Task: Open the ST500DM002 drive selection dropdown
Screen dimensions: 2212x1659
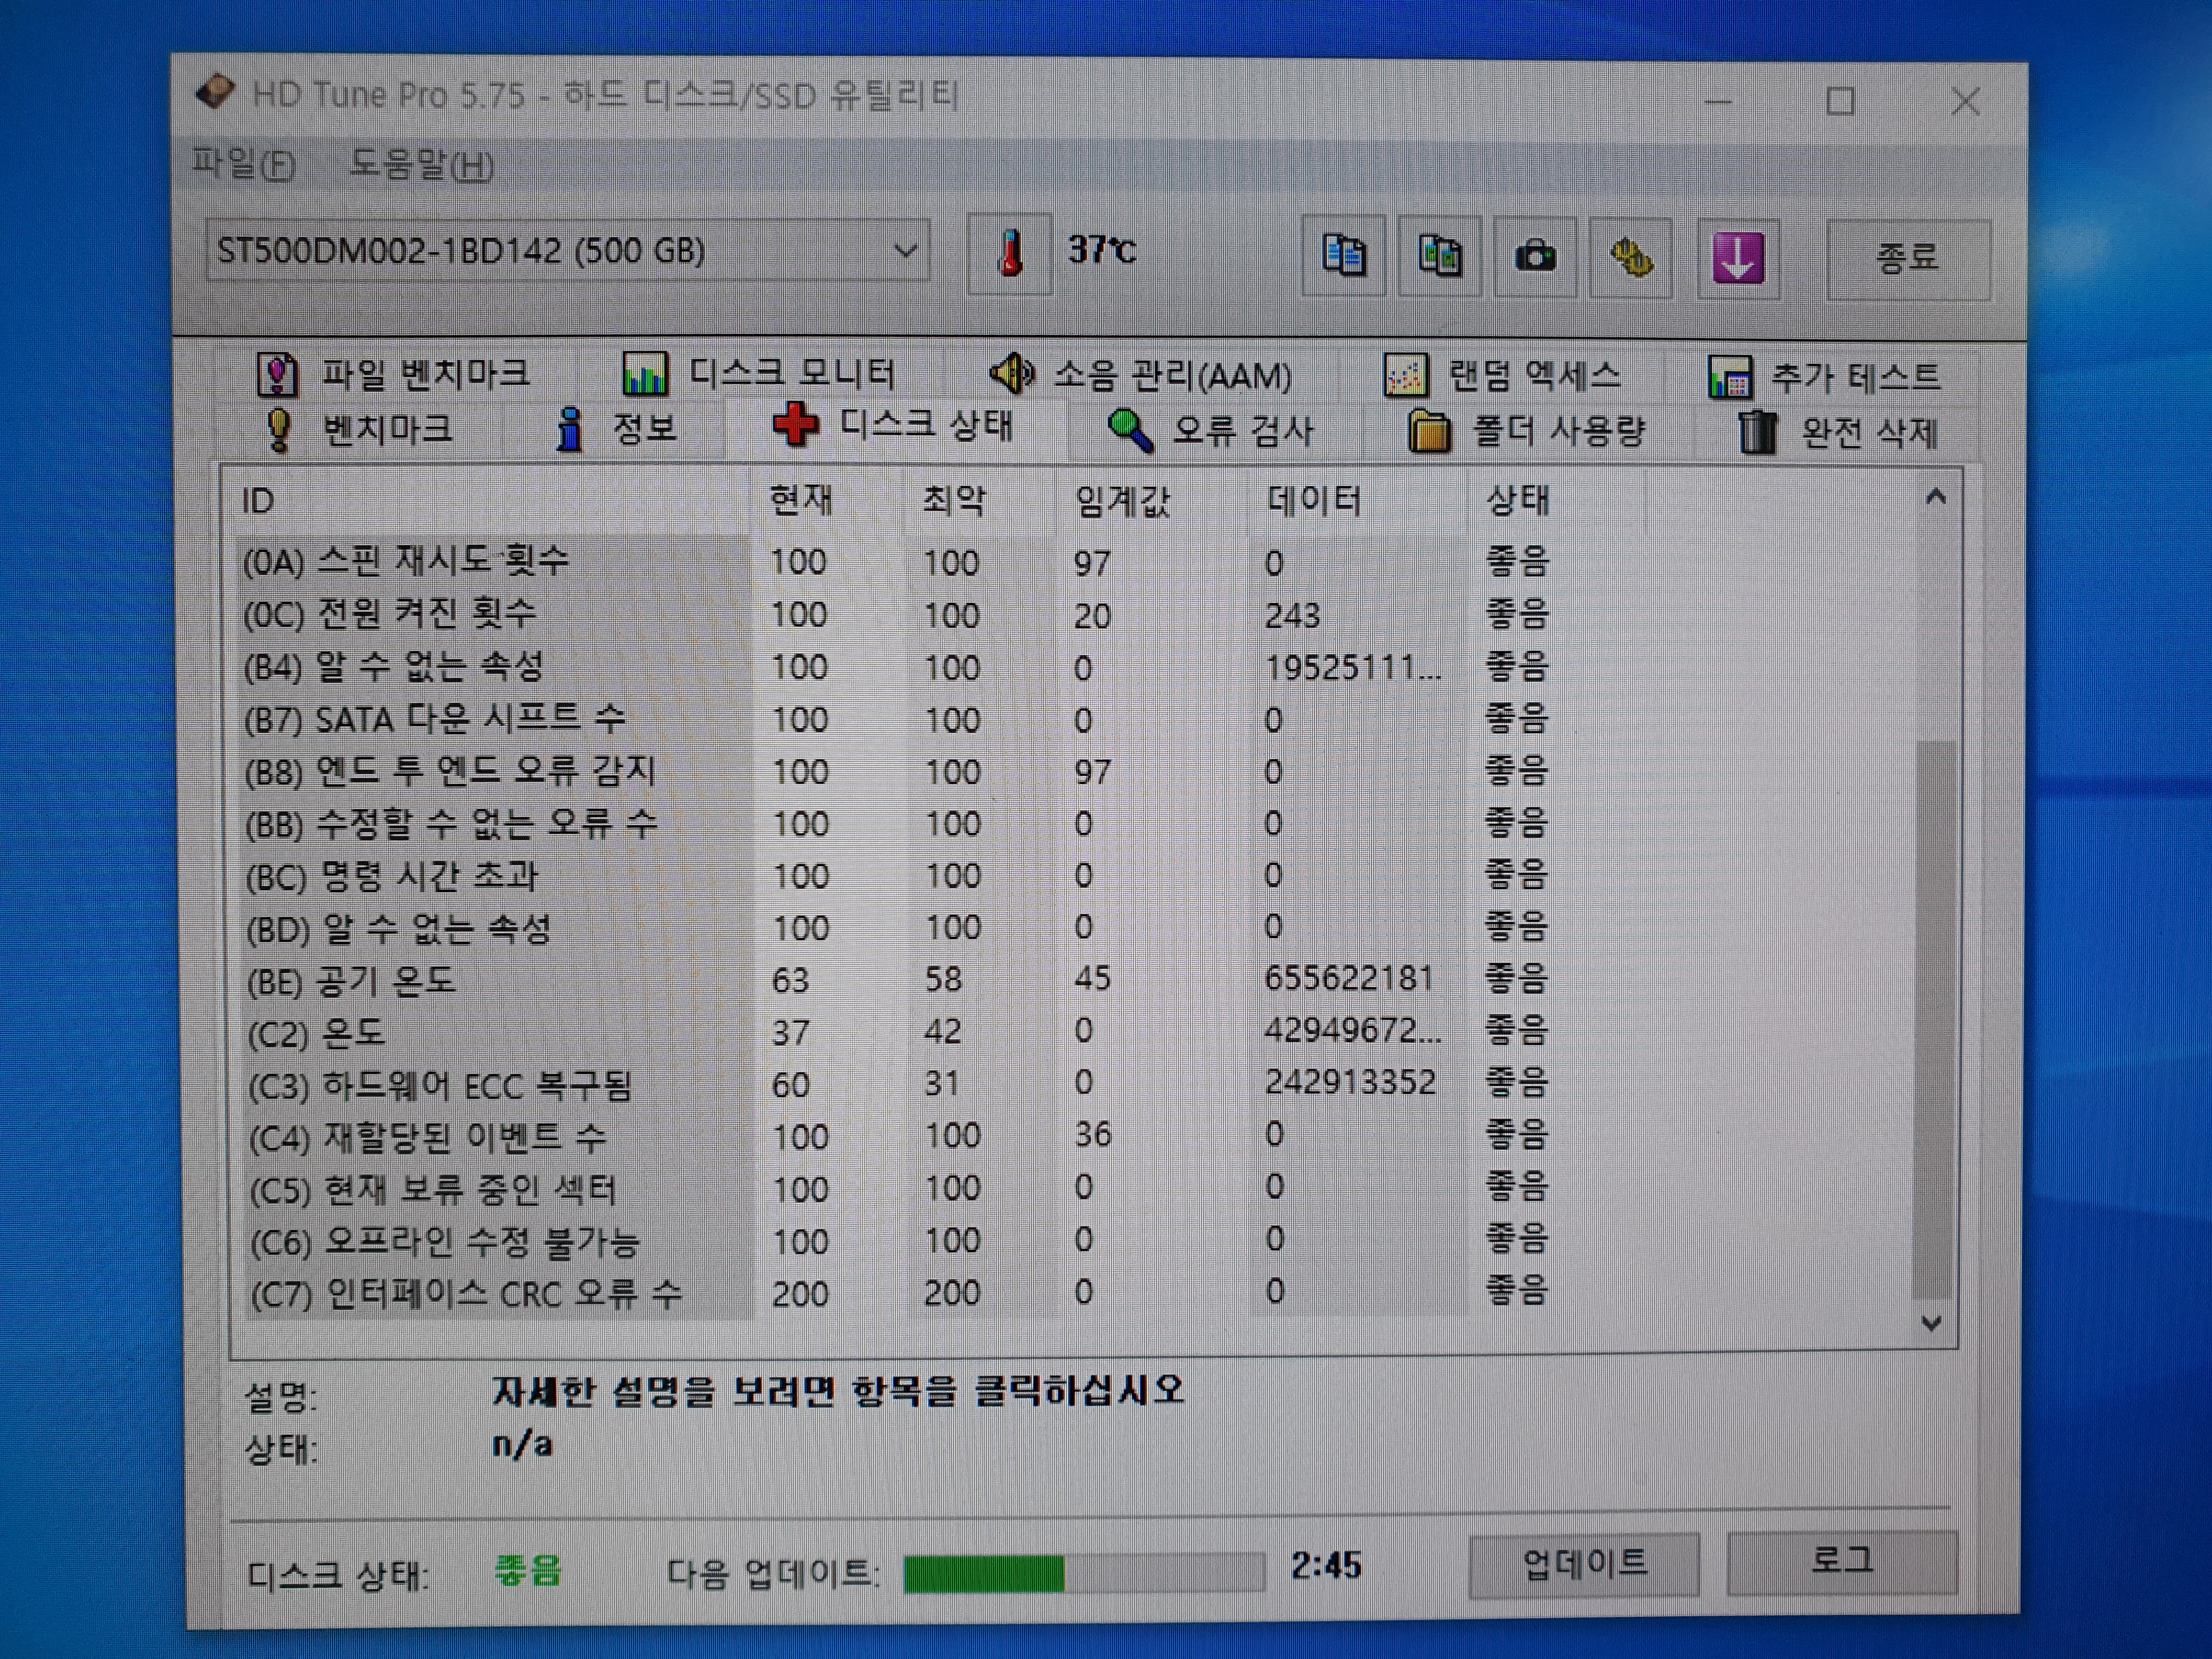Action: (x=568, y=250)
